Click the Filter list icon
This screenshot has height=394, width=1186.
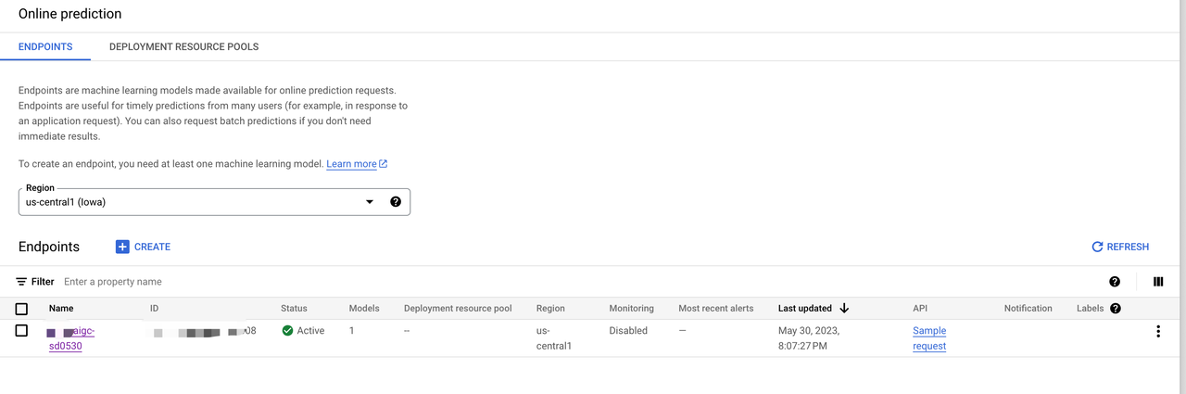(x=21, y=282)
